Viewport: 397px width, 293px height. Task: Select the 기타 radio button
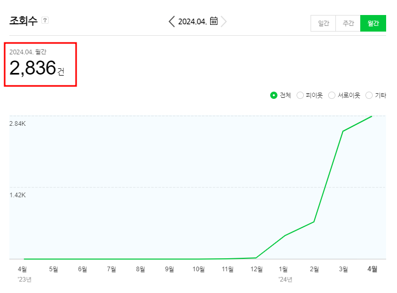coord(369,95)
